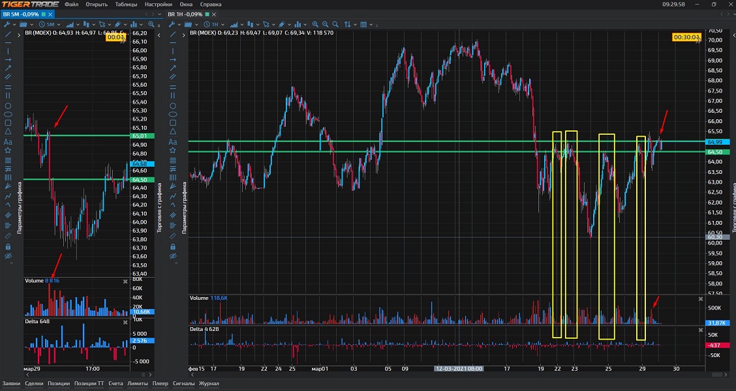Viewport: 736px width, 391px height.
Task: Reset zoom with the plain magnifier in 1H toolbar
Action: click(x=335, y=24)
